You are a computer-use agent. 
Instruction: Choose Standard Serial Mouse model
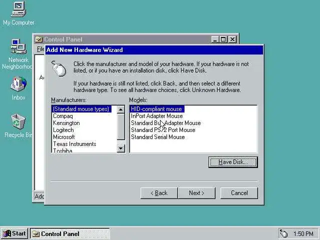(x=158, y=136)
